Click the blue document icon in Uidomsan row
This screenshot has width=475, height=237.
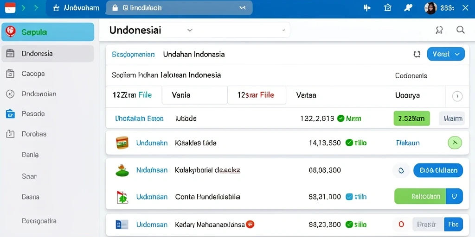click(x=122, y=225)
